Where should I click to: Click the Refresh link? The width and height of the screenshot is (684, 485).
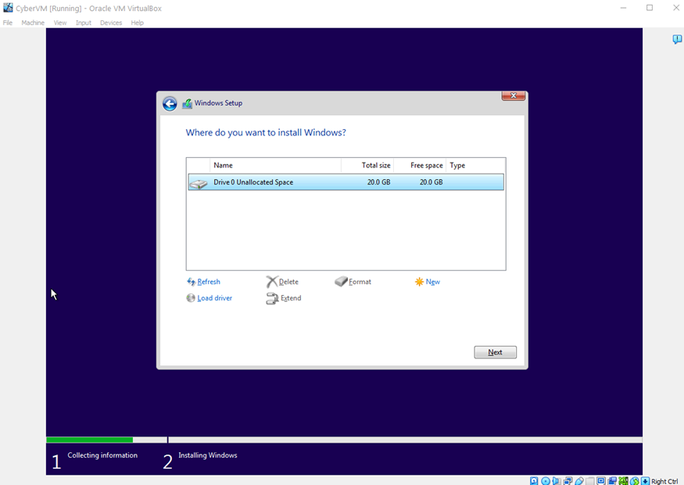208,282
